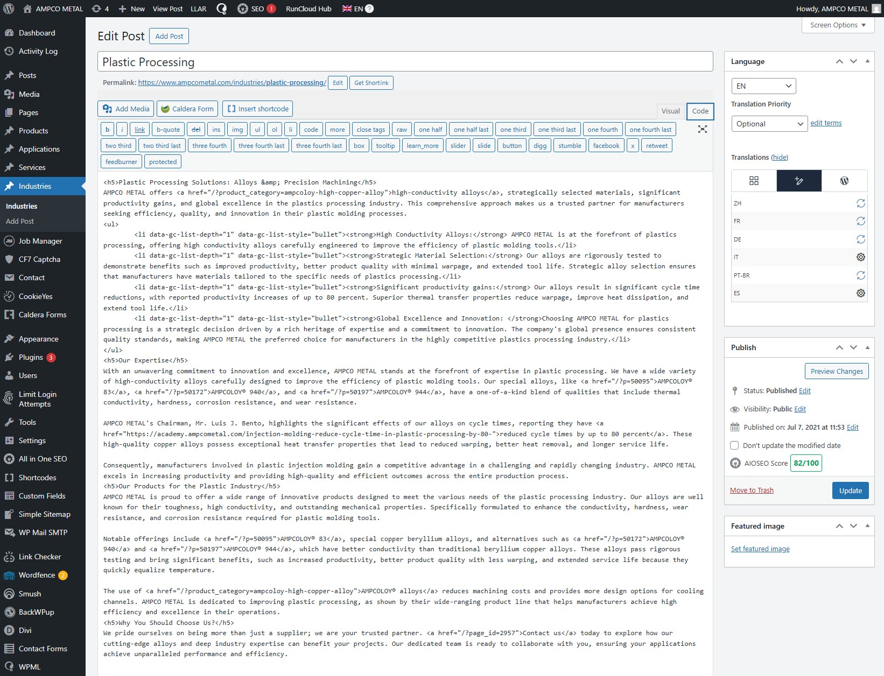
Task: Click the refresh icon for FR translation
Action: [x=861, y=221]
